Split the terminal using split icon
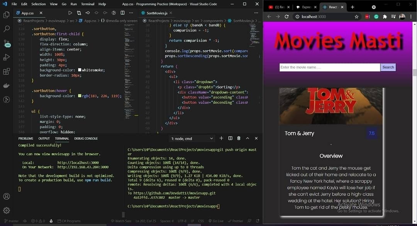417x226 pixels. pos(230,138)
